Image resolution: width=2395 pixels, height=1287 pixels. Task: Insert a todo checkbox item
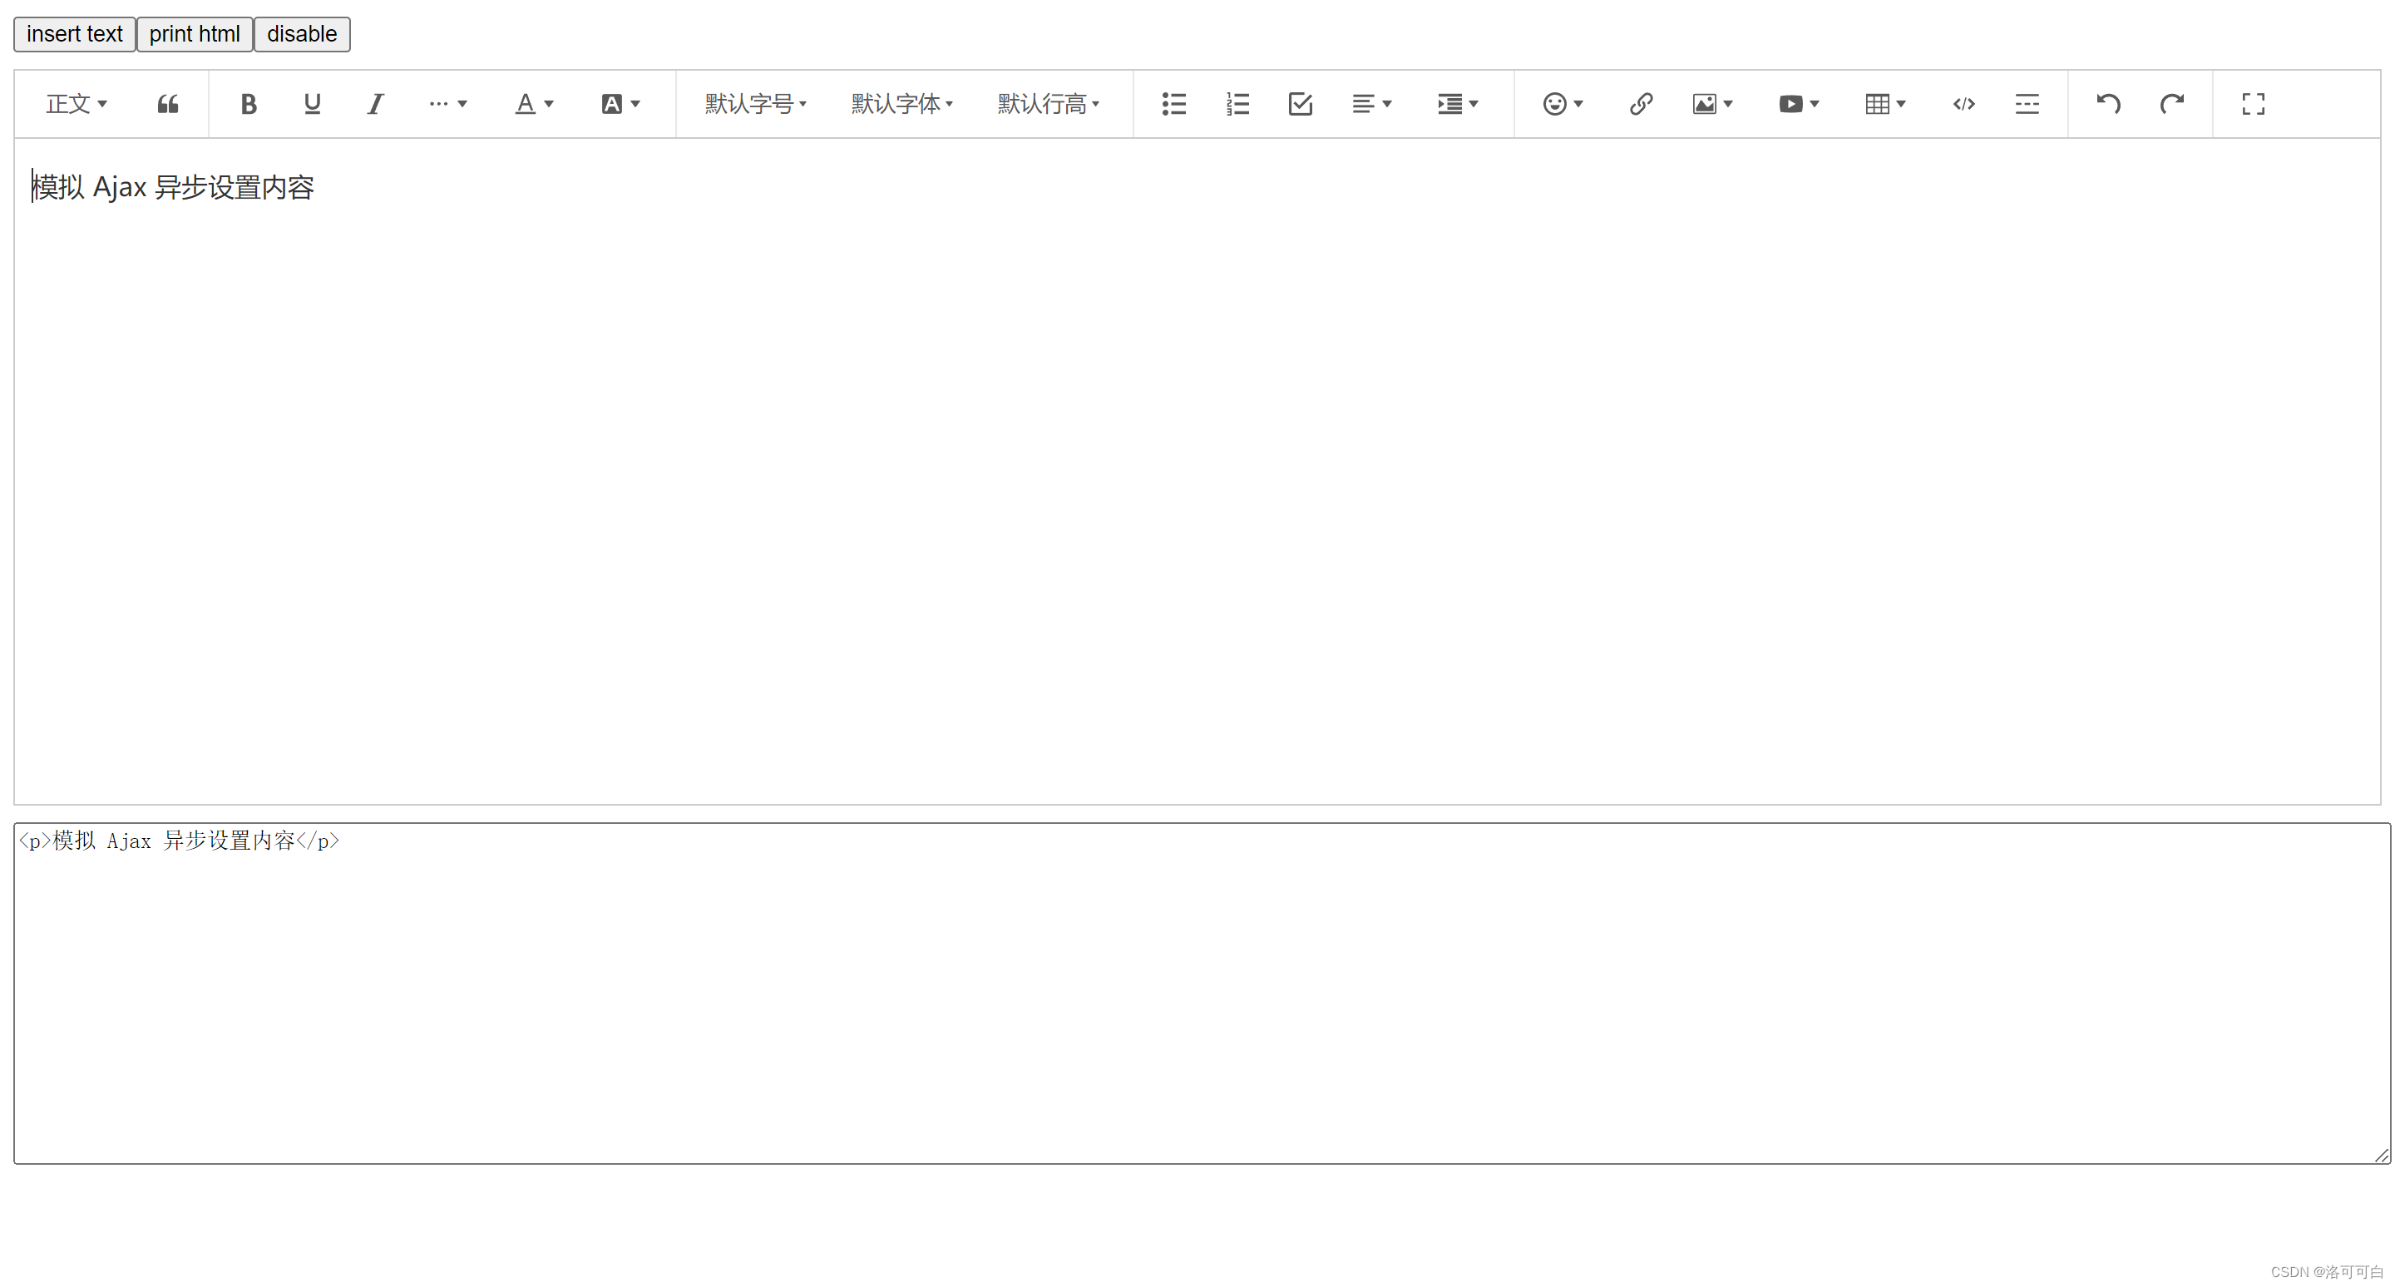1301,104
